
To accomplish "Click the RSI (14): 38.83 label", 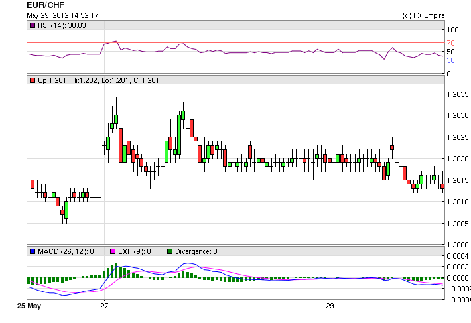I will [62, 25].
